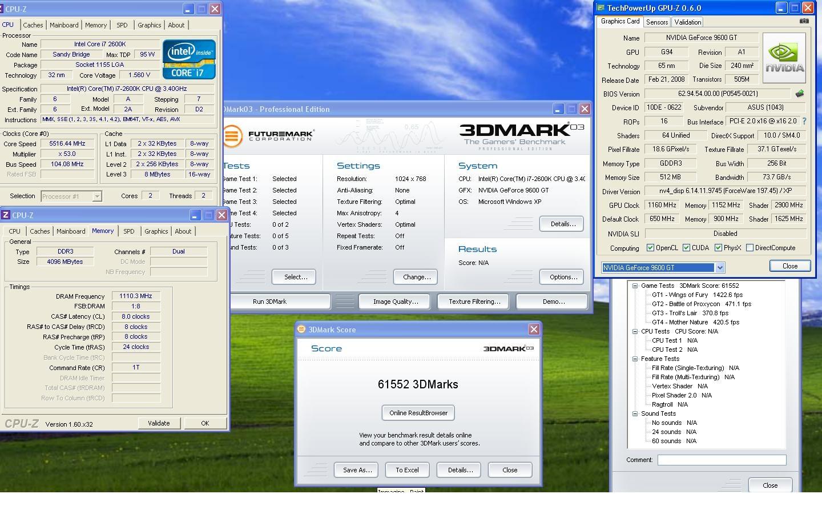Select GT4 - Mother Nature row
The width and height of the screenshot is (822, 514).
695,322
